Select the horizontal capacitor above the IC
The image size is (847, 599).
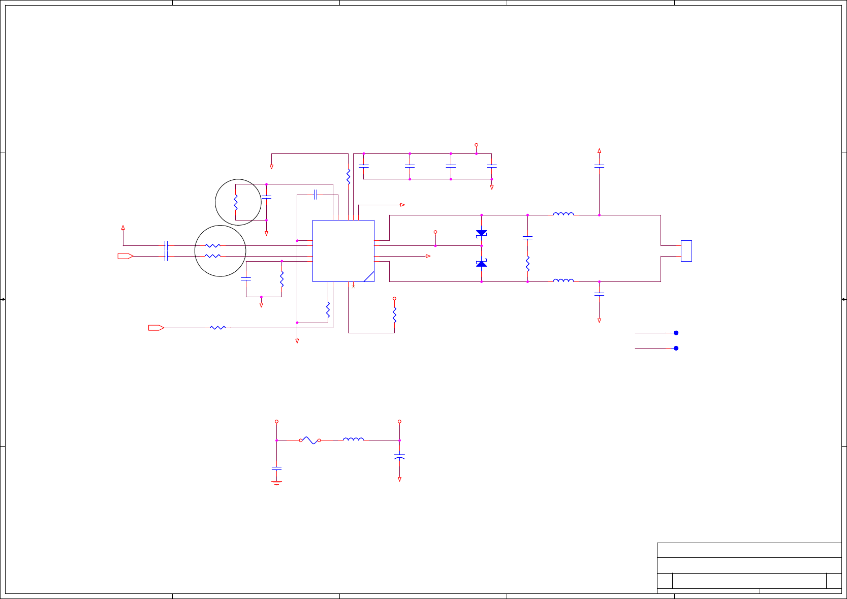coord(316,195)
